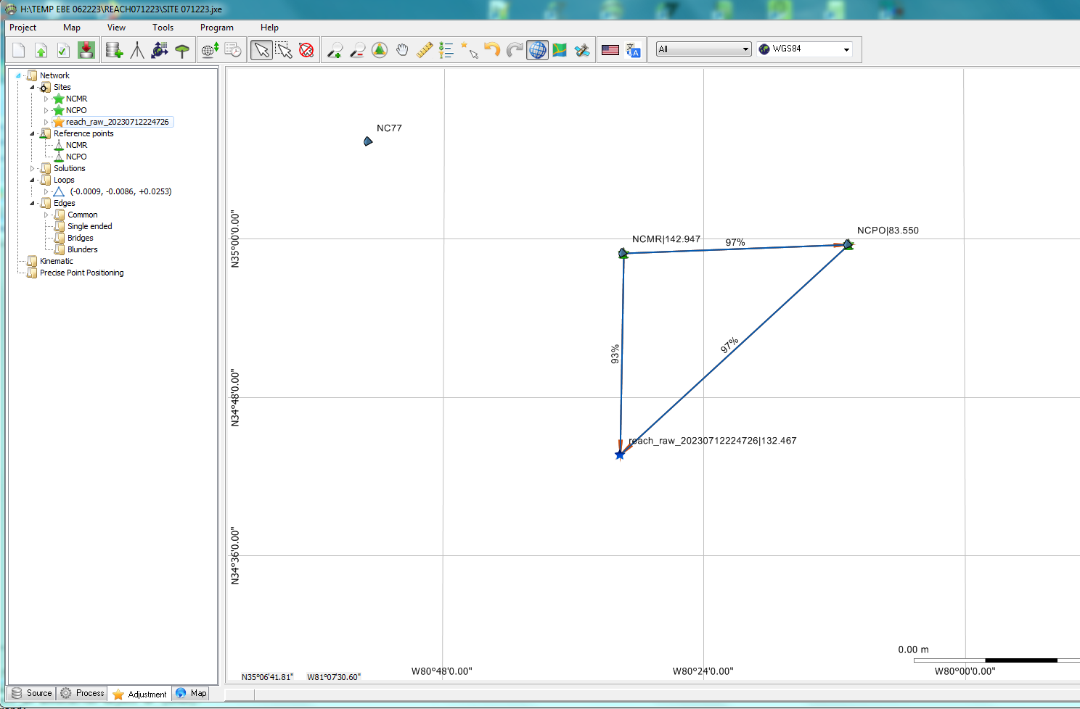Select the ruler measure tool
The width and height of the screenshot is (1080, 709).
[425, 50]
